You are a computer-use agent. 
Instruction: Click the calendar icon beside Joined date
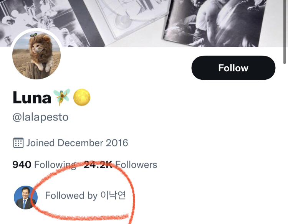18,143
